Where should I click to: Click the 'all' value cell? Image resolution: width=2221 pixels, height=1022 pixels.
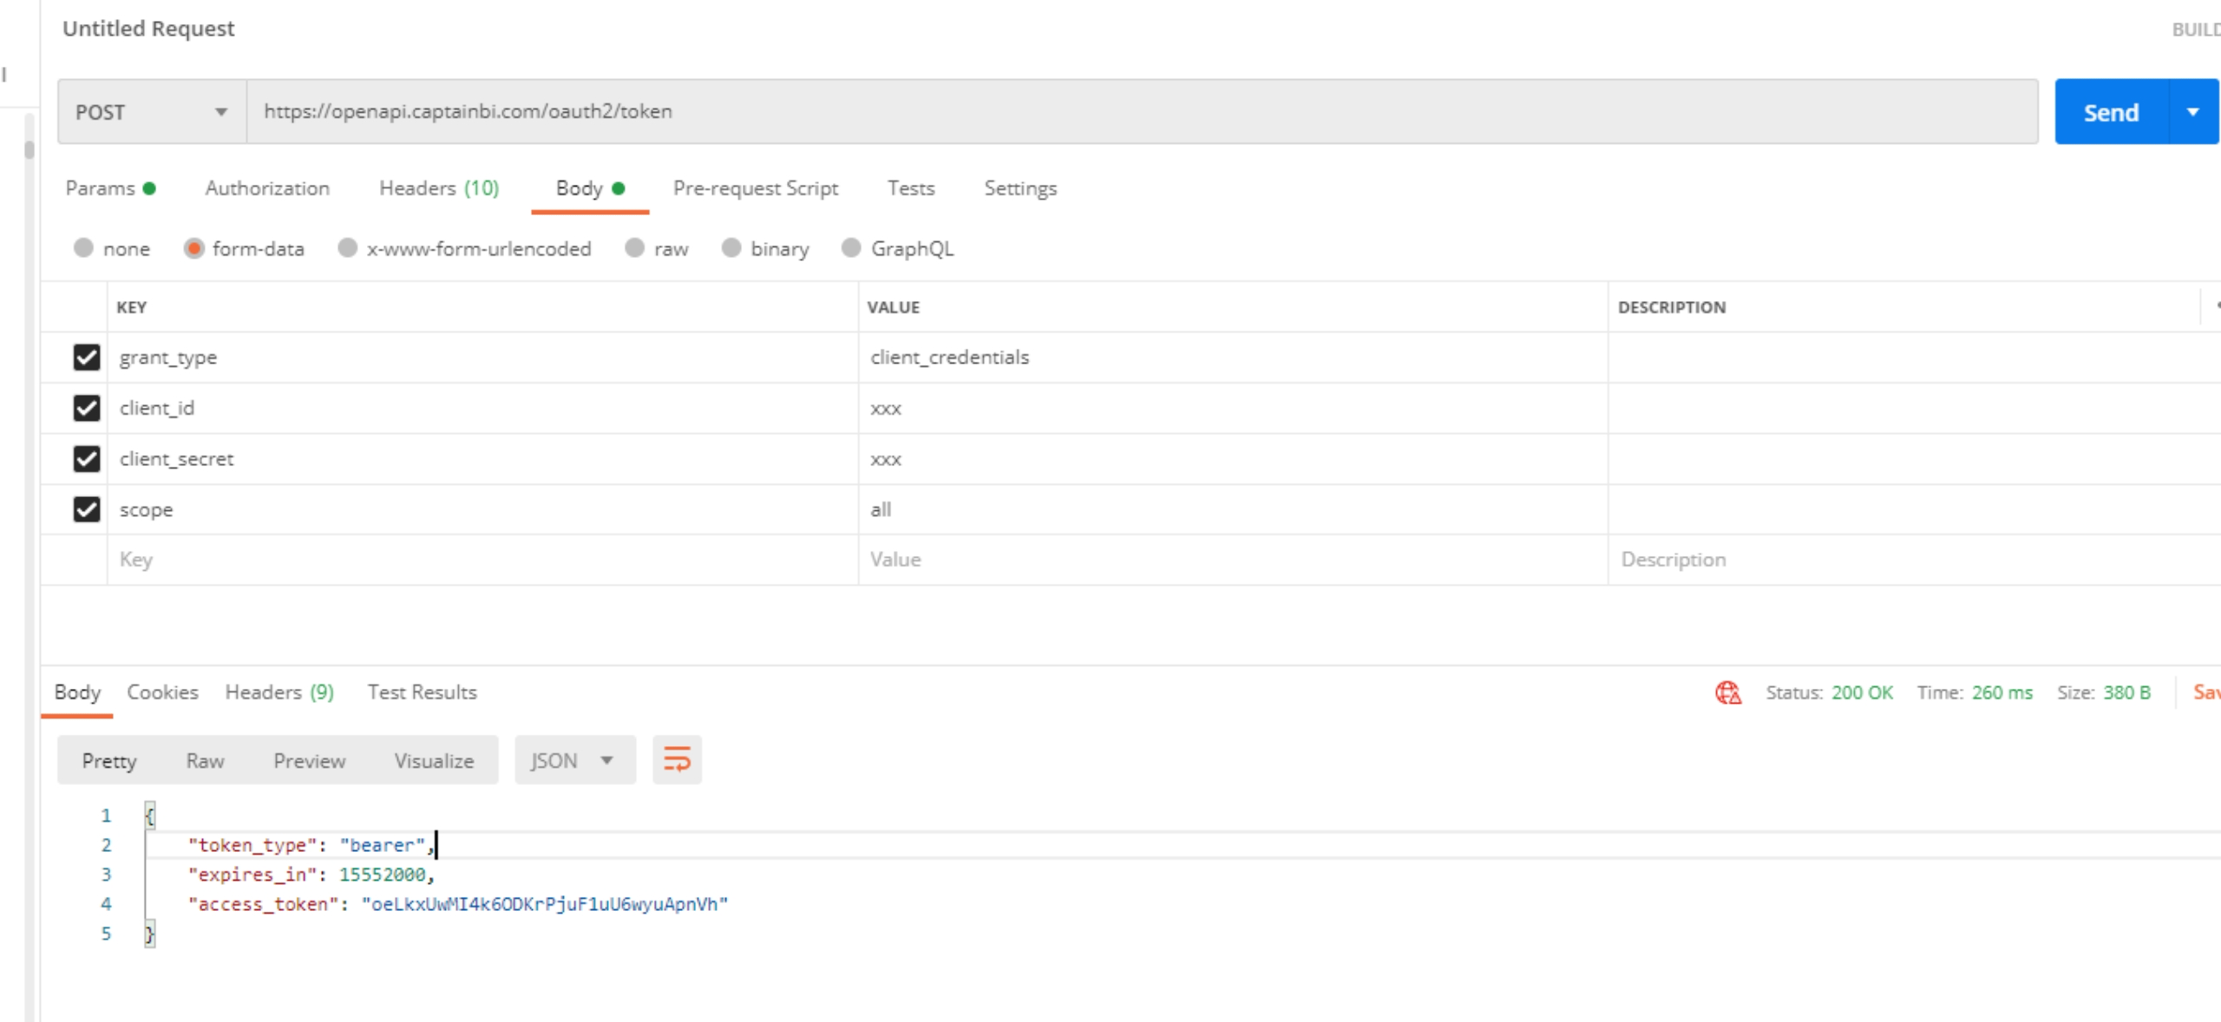point(1233,509)
